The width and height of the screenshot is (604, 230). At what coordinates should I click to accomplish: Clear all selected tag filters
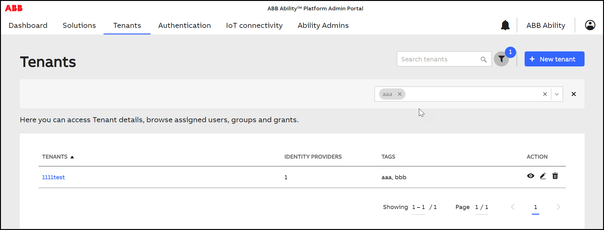545,94
